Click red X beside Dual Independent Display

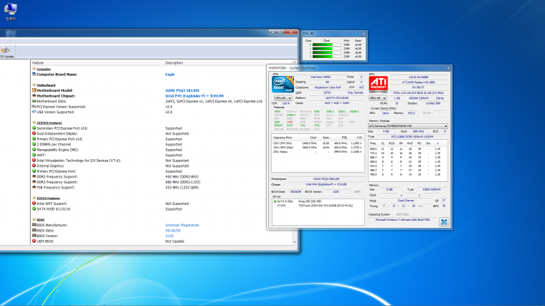pyautogui.click(x=34, y=133)
